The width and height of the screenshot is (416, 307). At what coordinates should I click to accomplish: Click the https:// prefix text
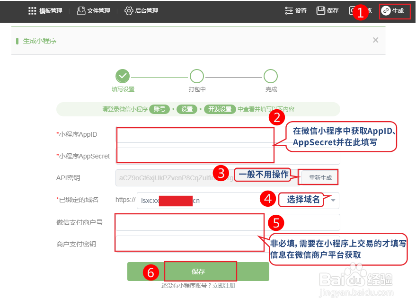point(125,200)
